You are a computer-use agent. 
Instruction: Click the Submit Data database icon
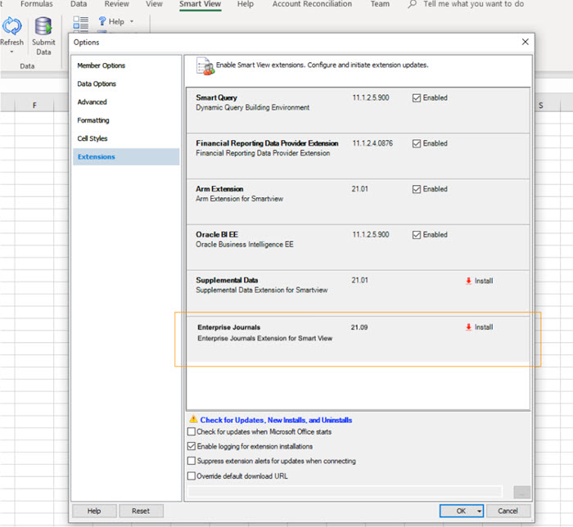click(43, 26)
